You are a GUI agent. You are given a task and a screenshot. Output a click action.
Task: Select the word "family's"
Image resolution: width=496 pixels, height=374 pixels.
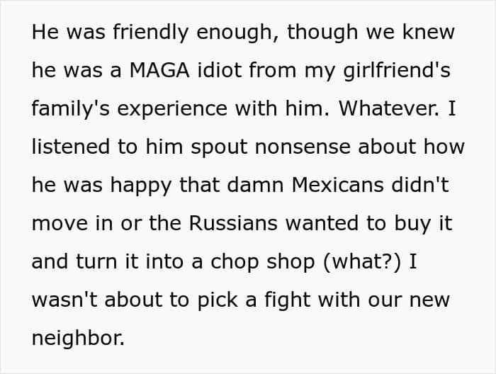[71, 108]
